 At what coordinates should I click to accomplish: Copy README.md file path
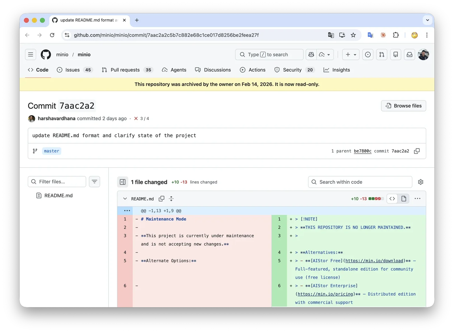pos(161,199)
